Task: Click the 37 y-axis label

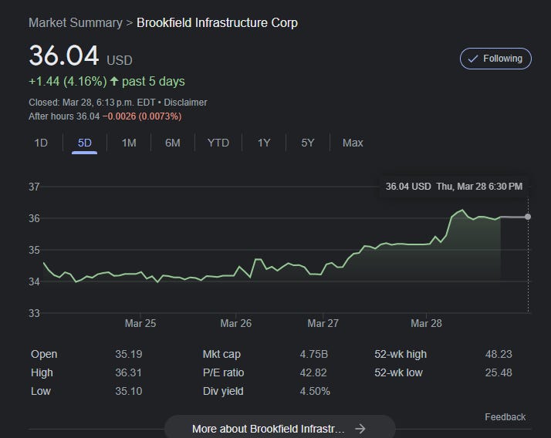Action: 34,187
